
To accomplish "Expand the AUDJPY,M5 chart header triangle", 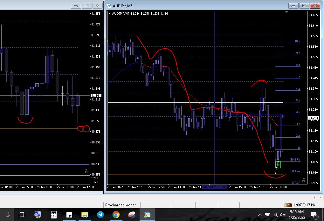I will (x=110, y=13).
